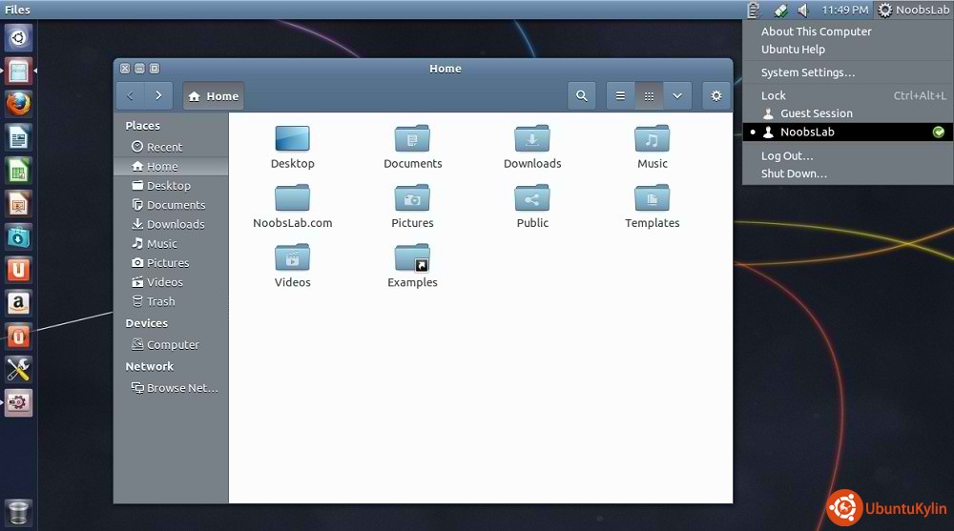Image resolution: width=954 pixels, height=531 pixels.
Task: Open the Downloads folder icon
Action: [532, 140]
